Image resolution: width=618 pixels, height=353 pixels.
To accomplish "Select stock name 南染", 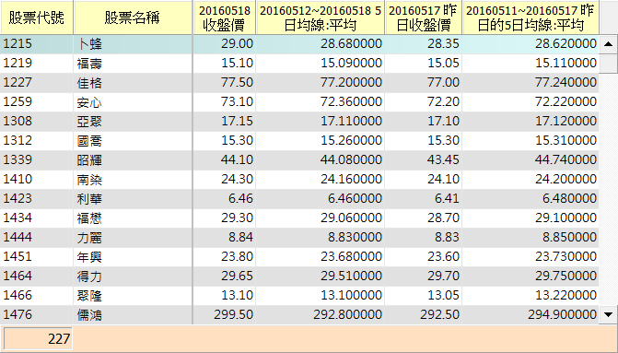I will coord(89,179).
